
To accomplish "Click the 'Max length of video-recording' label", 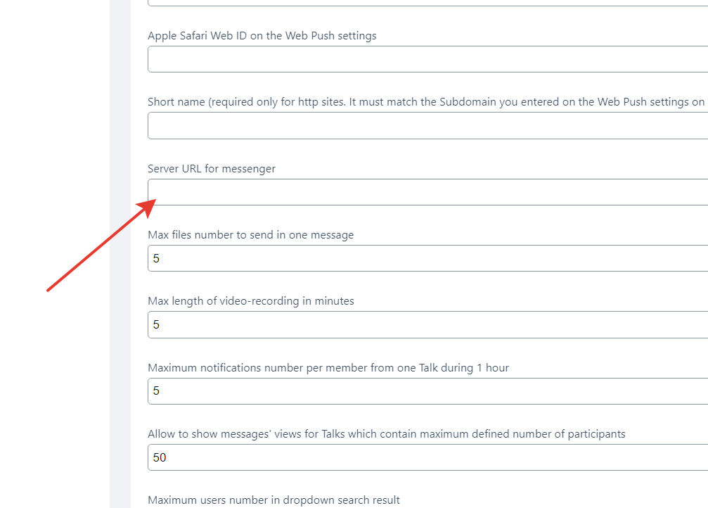I will click(x=251, y=301).
